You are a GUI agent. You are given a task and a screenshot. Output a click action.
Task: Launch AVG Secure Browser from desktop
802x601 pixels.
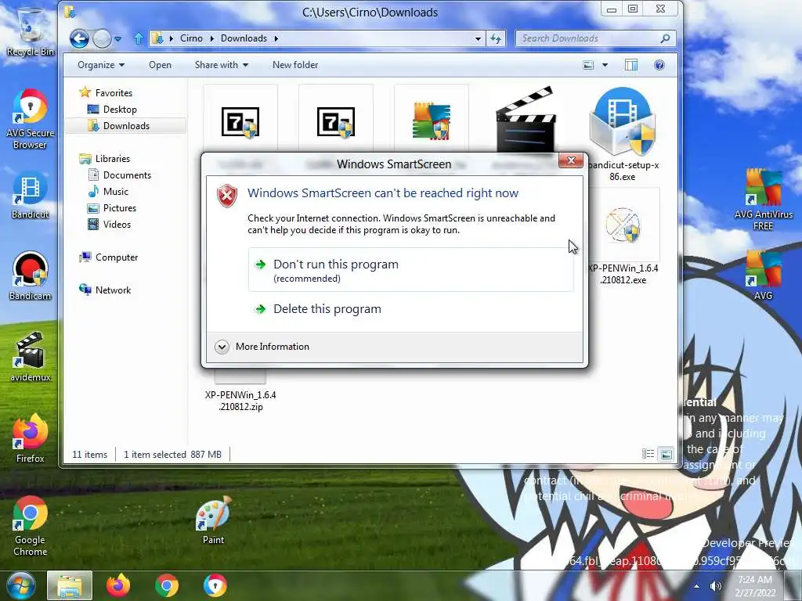31,119
